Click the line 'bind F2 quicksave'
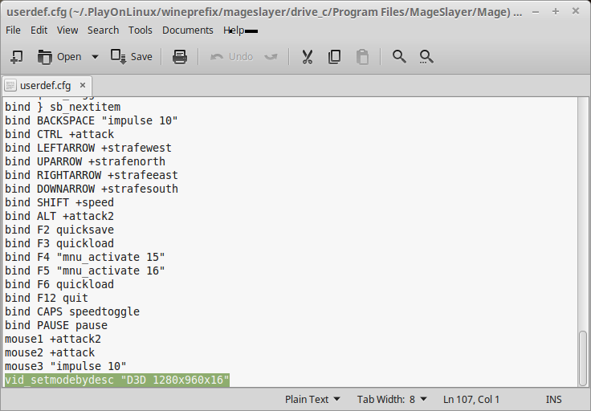Viewport: 591px width, 411px height. (x=59, y=230)
